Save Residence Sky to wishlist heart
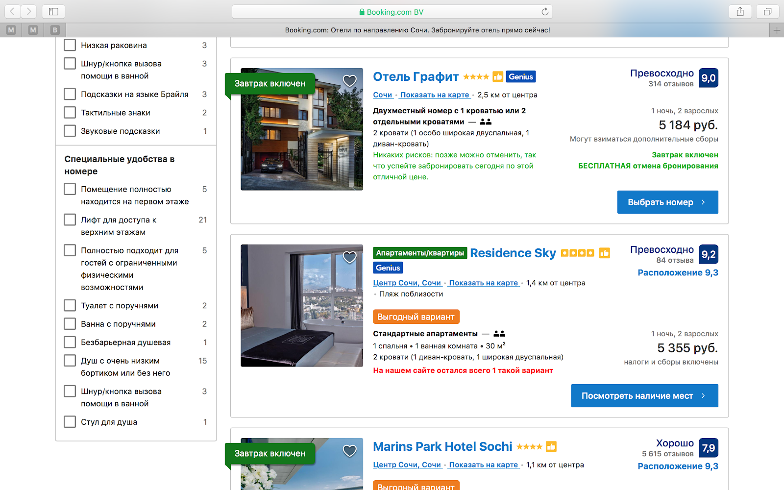The image size is (784, 490). (x=349, y=257)
